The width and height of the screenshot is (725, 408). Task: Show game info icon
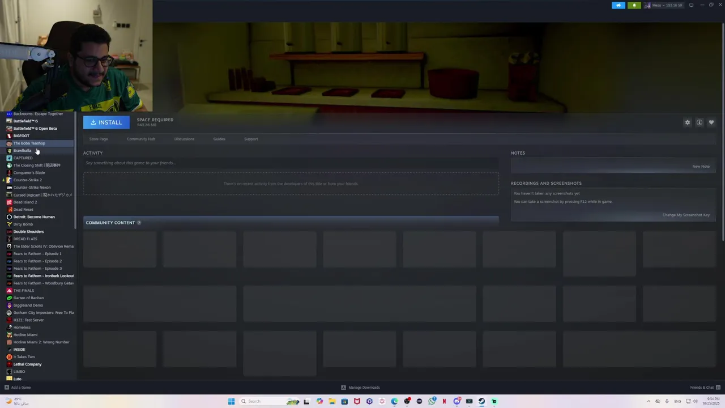pos(700,122)
